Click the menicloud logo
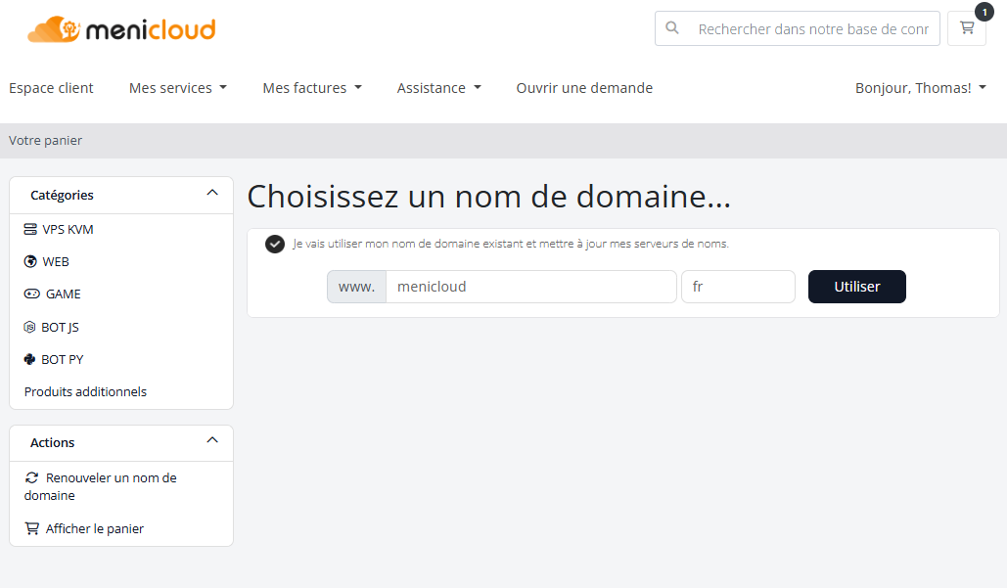Image resolution: width=1007 pixels, height=588 pixels. (x=121, y=29)
